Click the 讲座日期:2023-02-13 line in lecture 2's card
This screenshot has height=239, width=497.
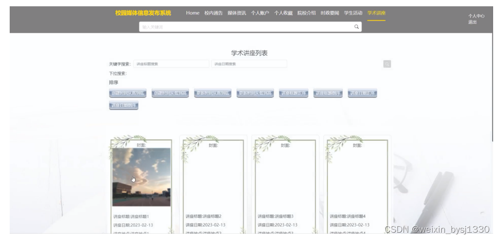pyautogui.click(x=205, y=225)
